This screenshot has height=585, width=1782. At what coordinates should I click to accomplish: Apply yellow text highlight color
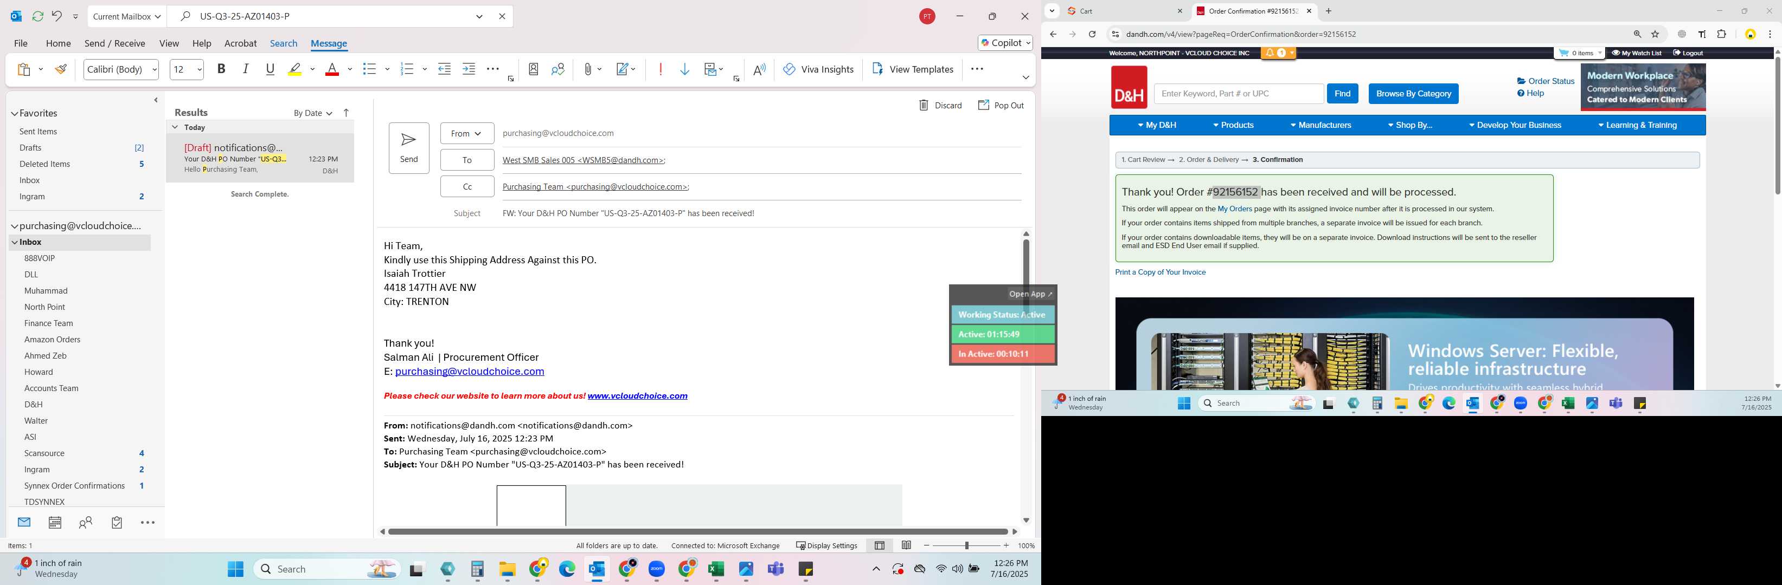pyautogui.click(x=296, y=69)
